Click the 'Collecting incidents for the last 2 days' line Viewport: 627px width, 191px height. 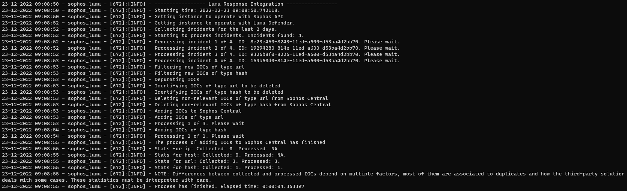click(x=216, y=29)
